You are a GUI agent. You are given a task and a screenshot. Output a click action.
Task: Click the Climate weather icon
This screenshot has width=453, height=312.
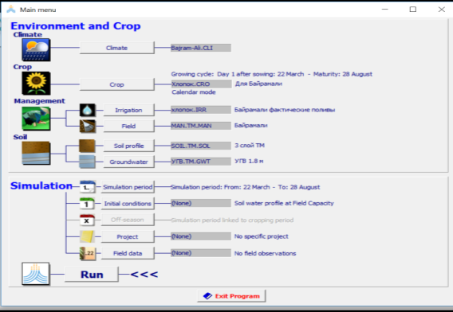(x=36, y=49)
